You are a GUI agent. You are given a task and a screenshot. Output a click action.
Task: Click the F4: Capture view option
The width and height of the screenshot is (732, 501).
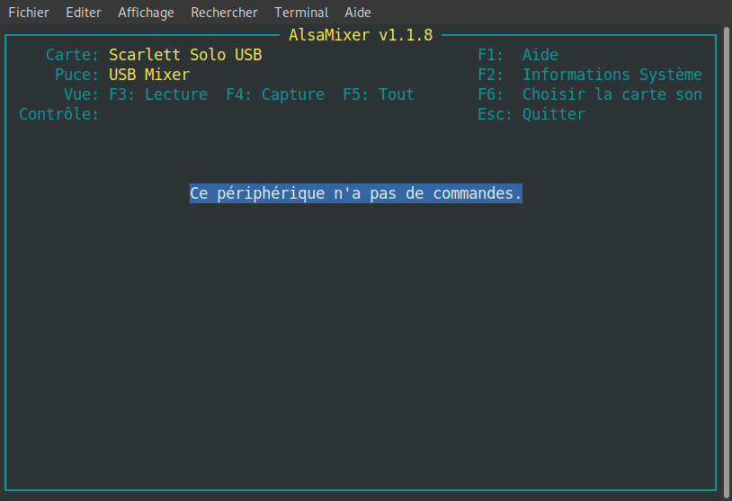point(275,94)
